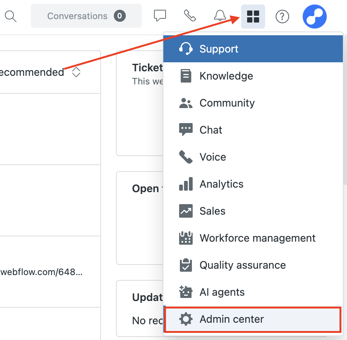Screen dimensions: 347x340
Task: Open AI agents product
Action: coord(253,292)
